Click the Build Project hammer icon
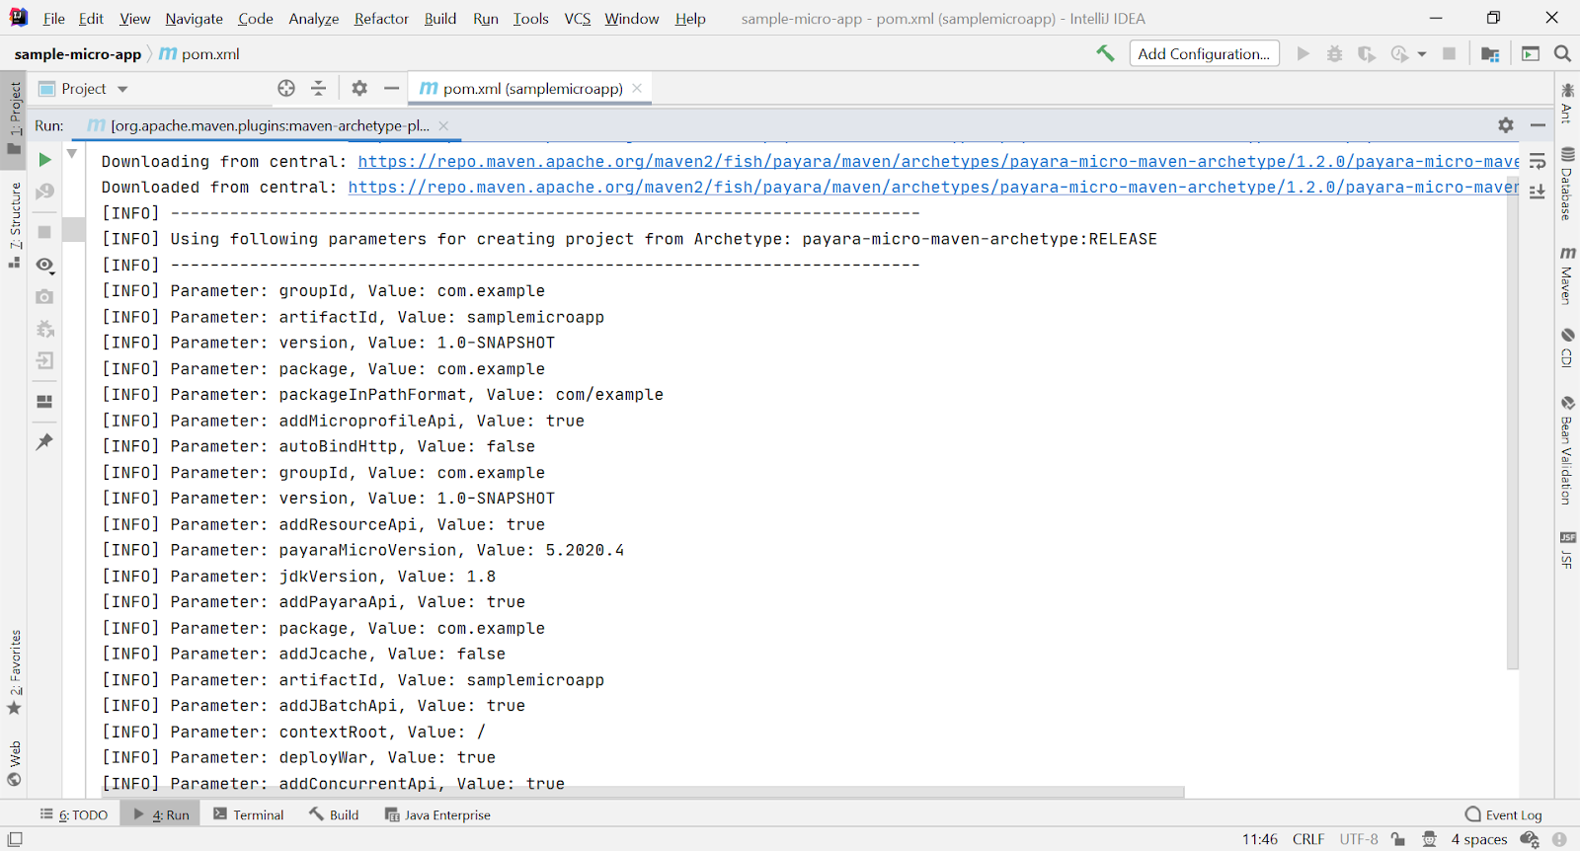This screenshot has width=1580, height=851. [1105, 53]
